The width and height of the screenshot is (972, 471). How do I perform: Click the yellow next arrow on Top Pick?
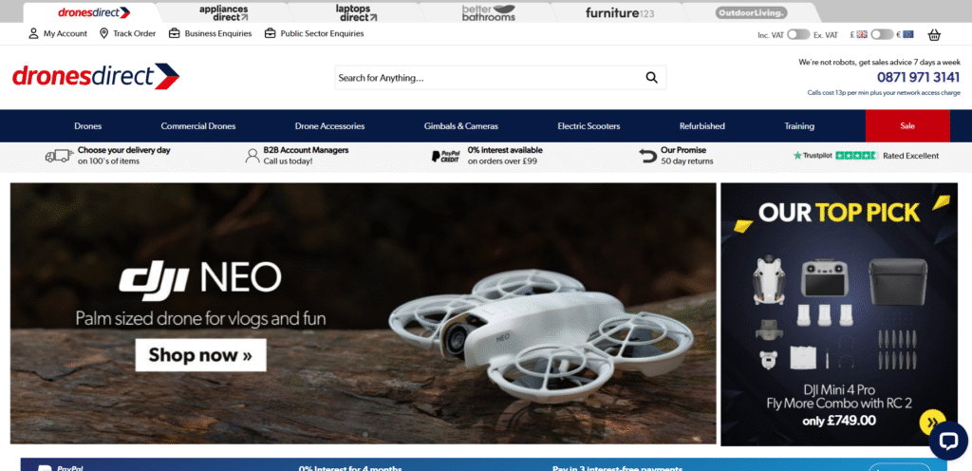[x=930, y=422]
